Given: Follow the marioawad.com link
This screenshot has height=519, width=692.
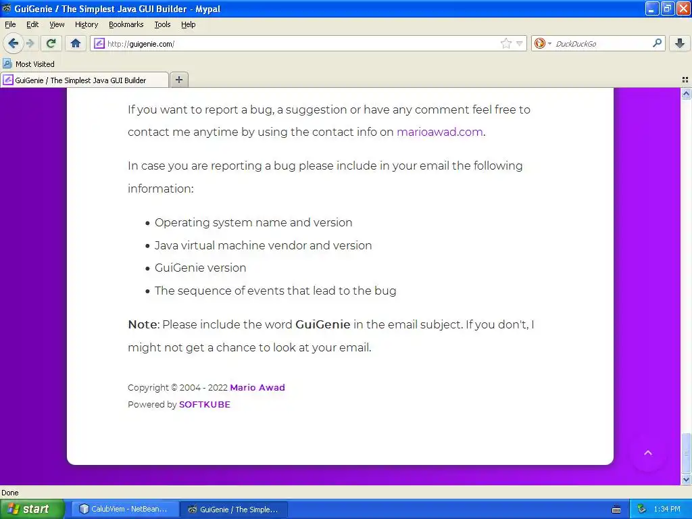Looking at the screenshot, I should point(439,132).
